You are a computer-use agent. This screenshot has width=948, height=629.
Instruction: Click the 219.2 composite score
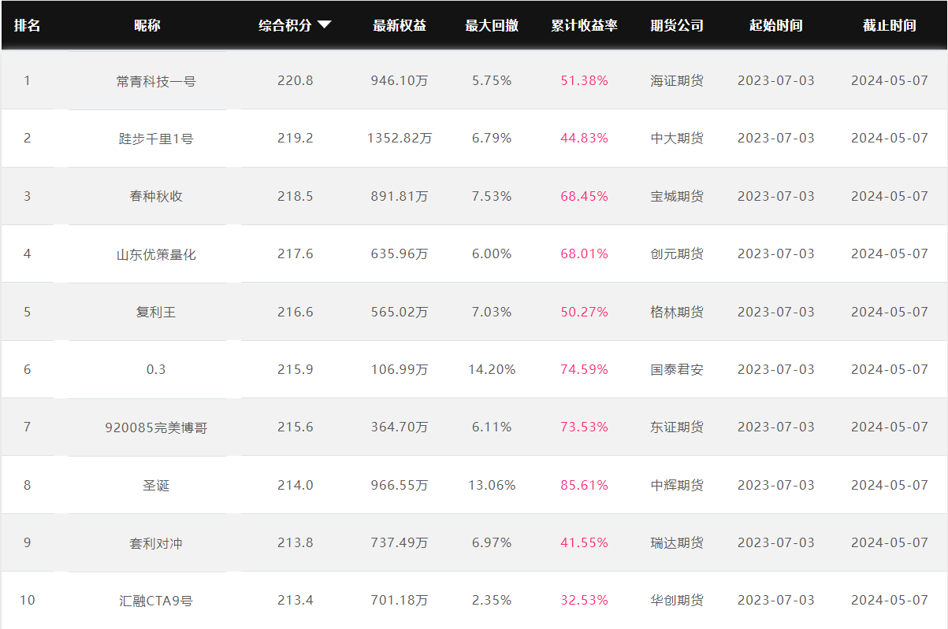click(x=296, y=138)
